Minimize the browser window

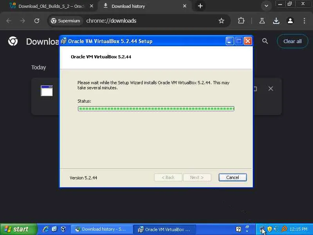point(280,4)
